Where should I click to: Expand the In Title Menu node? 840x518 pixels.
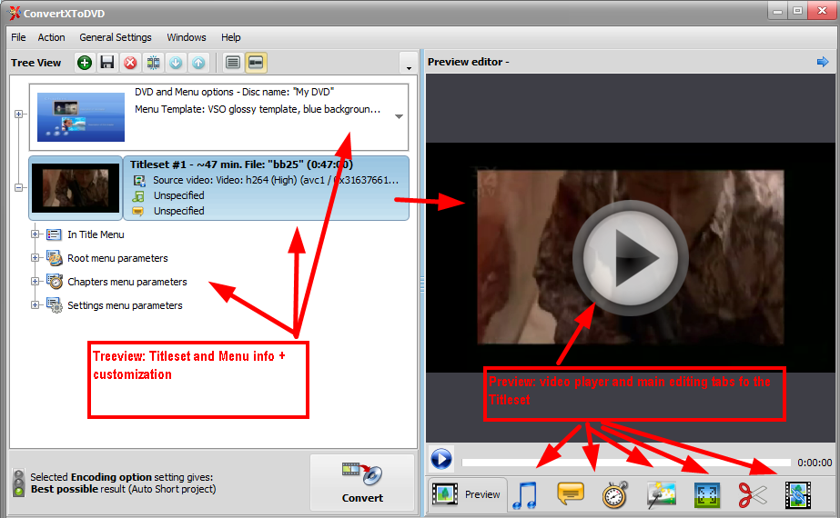pos(35,234)
